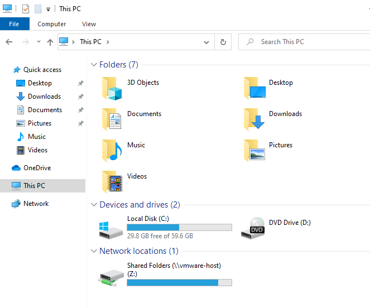This screenshot has width=370, height=308.
Task: Click the Network locations (1) header text
Action: 139,251
